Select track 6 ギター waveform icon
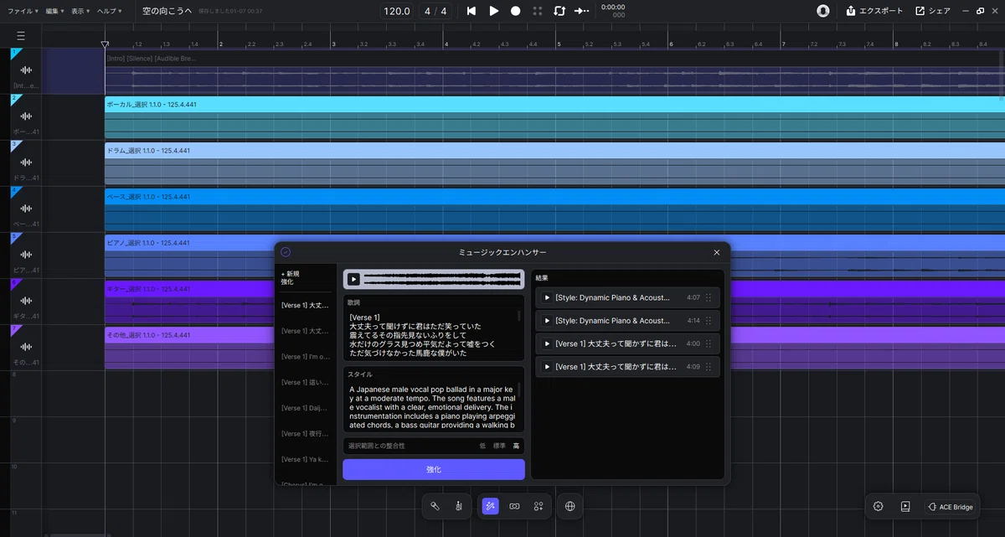 pyautogui.click(x=26, y=301)
